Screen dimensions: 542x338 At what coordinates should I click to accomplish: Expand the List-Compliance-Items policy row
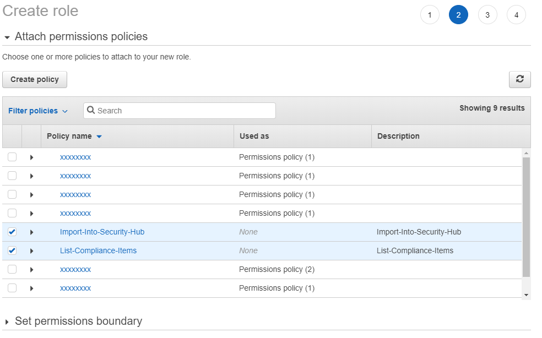click(32, 250)
